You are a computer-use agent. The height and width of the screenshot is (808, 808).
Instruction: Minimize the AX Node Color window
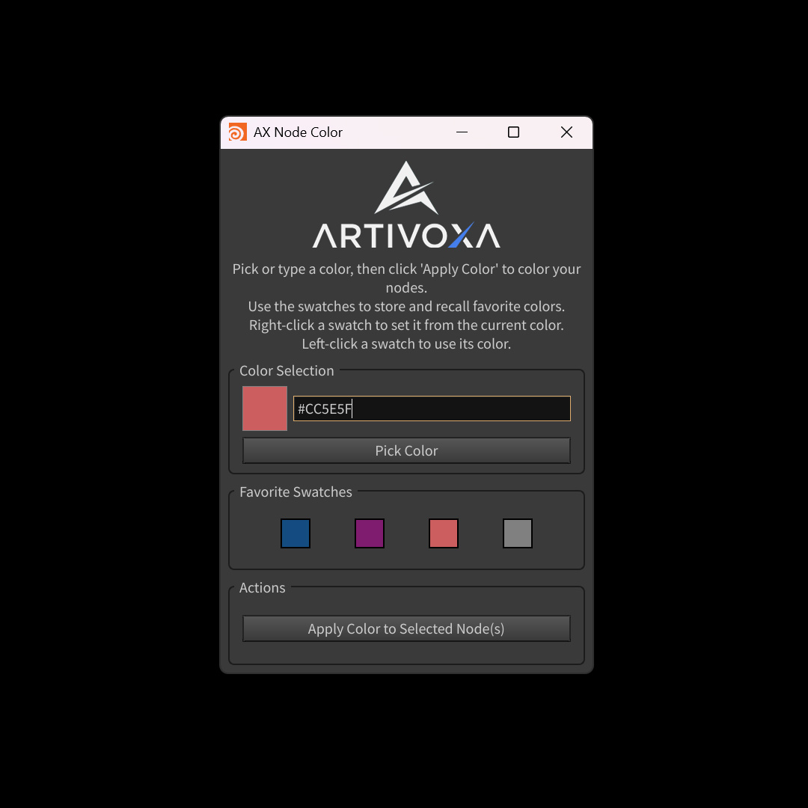click(x=462, y=132)
